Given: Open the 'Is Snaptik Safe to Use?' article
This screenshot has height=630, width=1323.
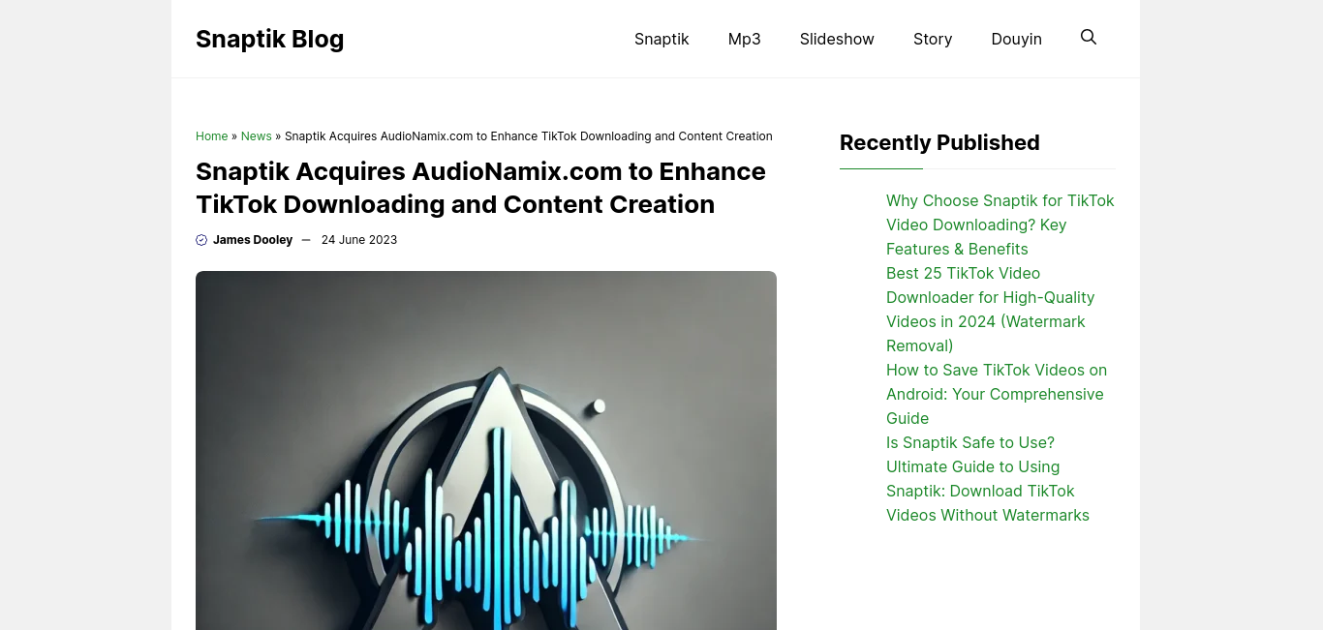Looking at the screenshot, I should (970, 442).
